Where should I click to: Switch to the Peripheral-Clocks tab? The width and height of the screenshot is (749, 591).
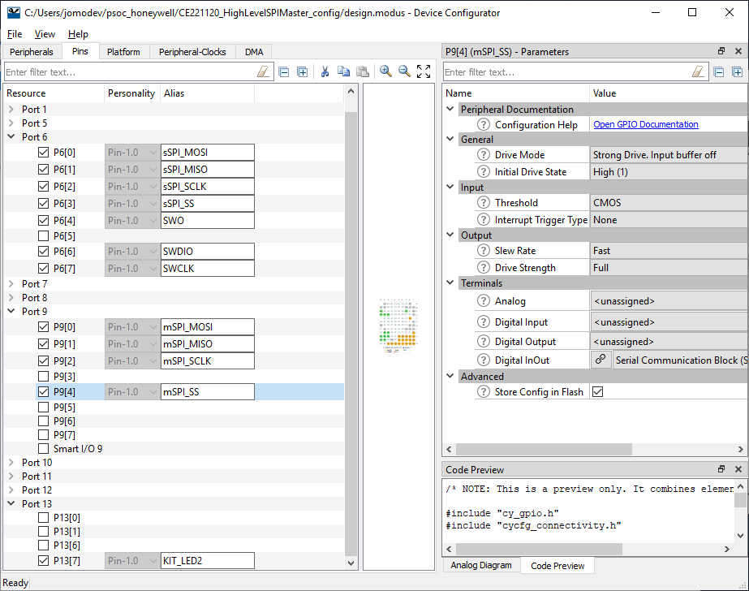click(192, 52)
